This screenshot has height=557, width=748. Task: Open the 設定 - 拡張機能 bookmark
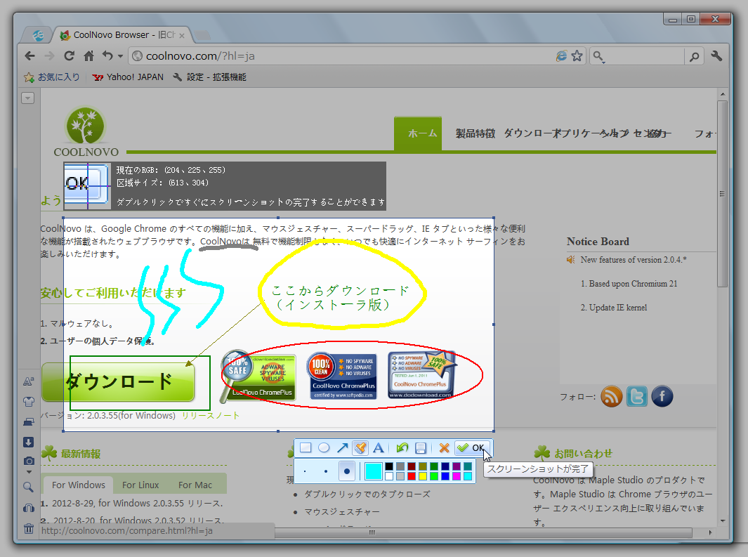pos(209,77)
